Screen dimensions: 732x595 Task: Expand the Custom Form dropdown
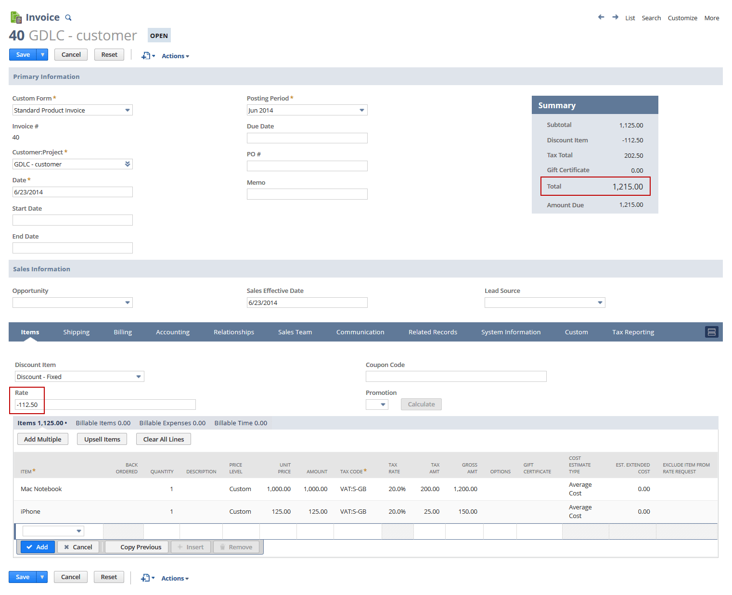[128, 110]
